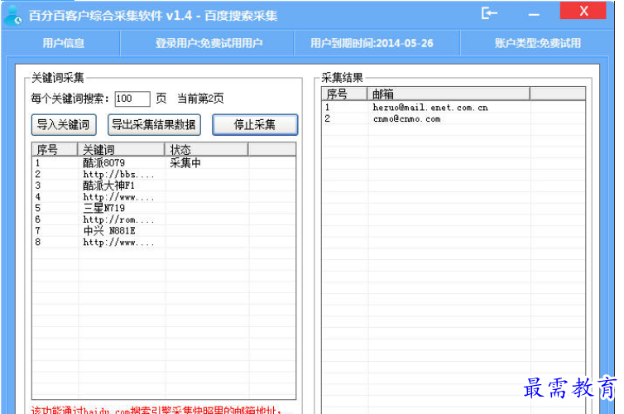Screen dimensions: 624x414
Task: Click the 邮箱 column header
Action: click(x=449, y=94)
